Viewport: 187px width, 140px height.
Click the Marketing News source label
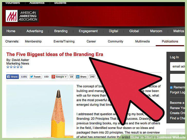pos(18,63)
